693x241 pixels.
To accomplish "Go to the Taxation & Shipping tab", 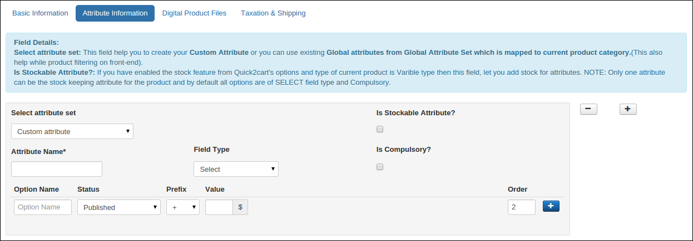I will point(273,13).
